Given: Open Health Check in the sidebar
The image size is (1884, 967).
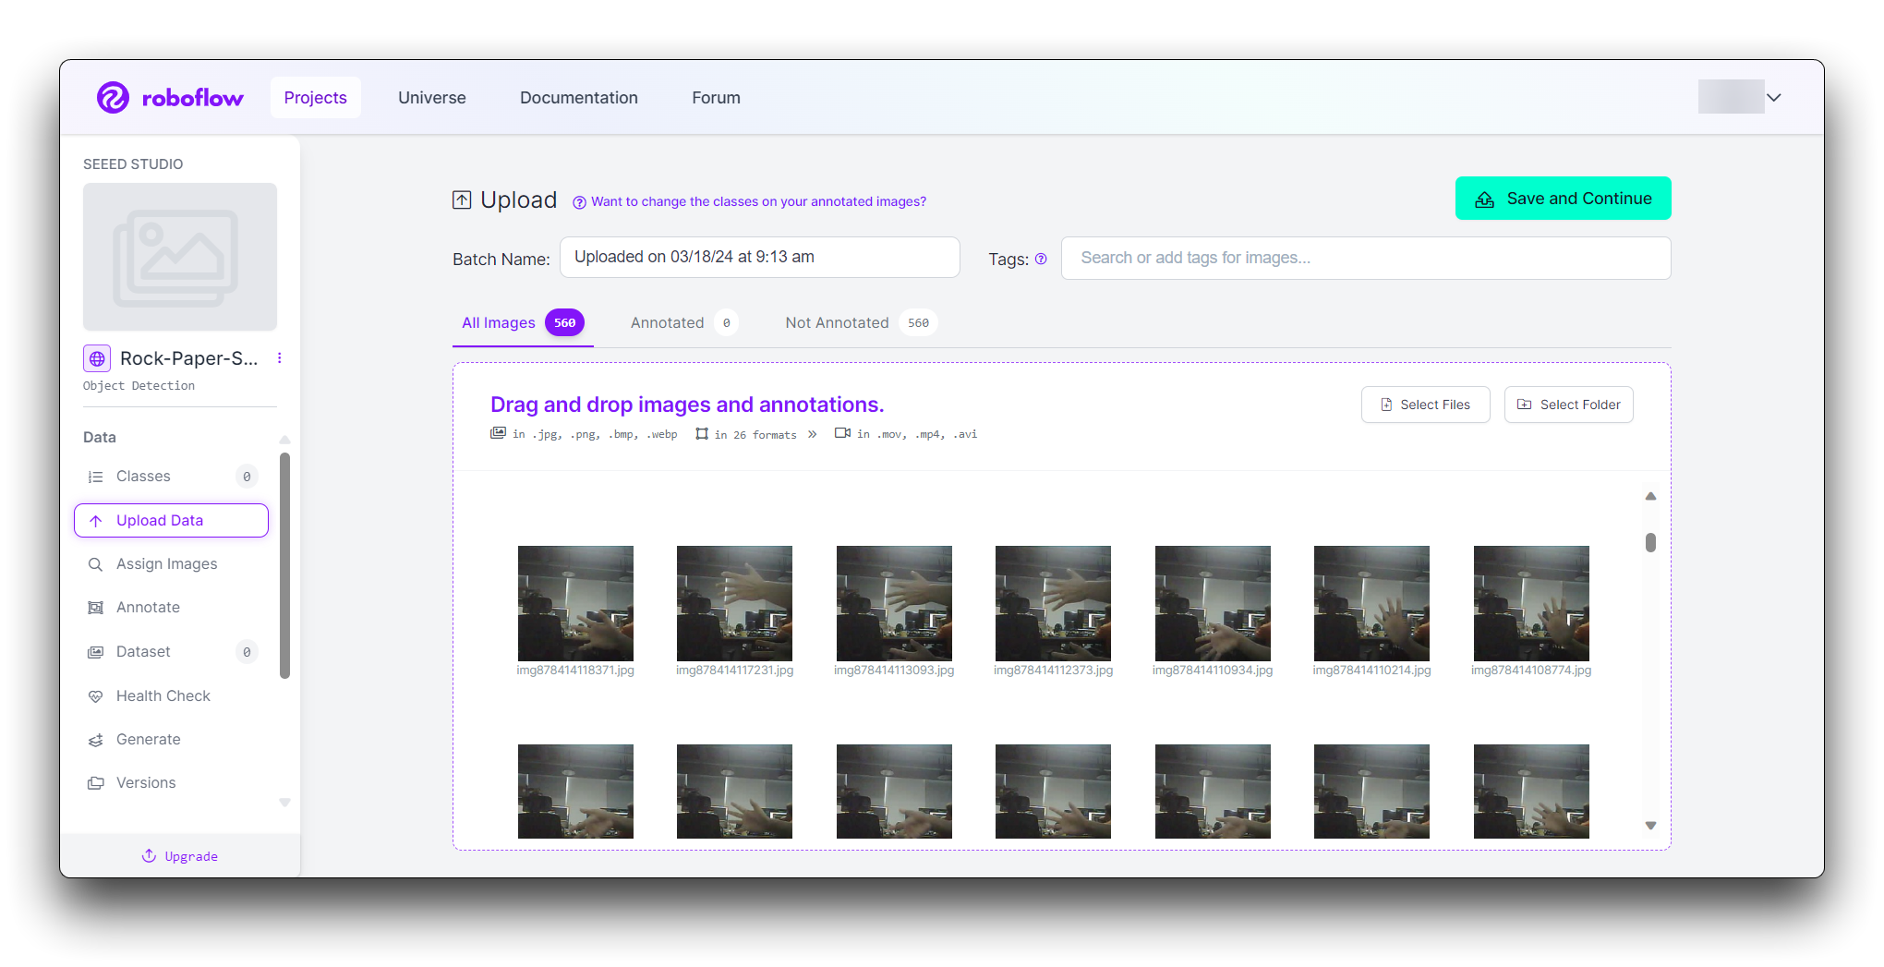Looking at the screenshot, I should click(x=171, y=696).
